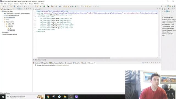Click the green Run toolbar icon
This screenshot has height=99, width=176.
[44, 6]
